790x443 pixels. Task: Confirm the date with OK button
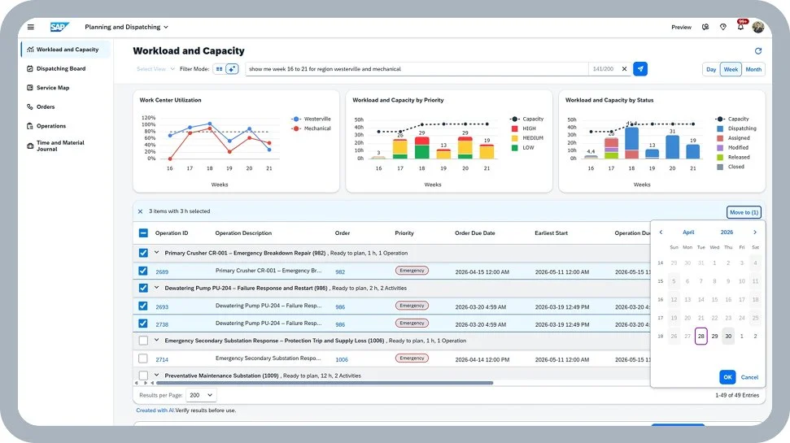click(x=727, y=377)
